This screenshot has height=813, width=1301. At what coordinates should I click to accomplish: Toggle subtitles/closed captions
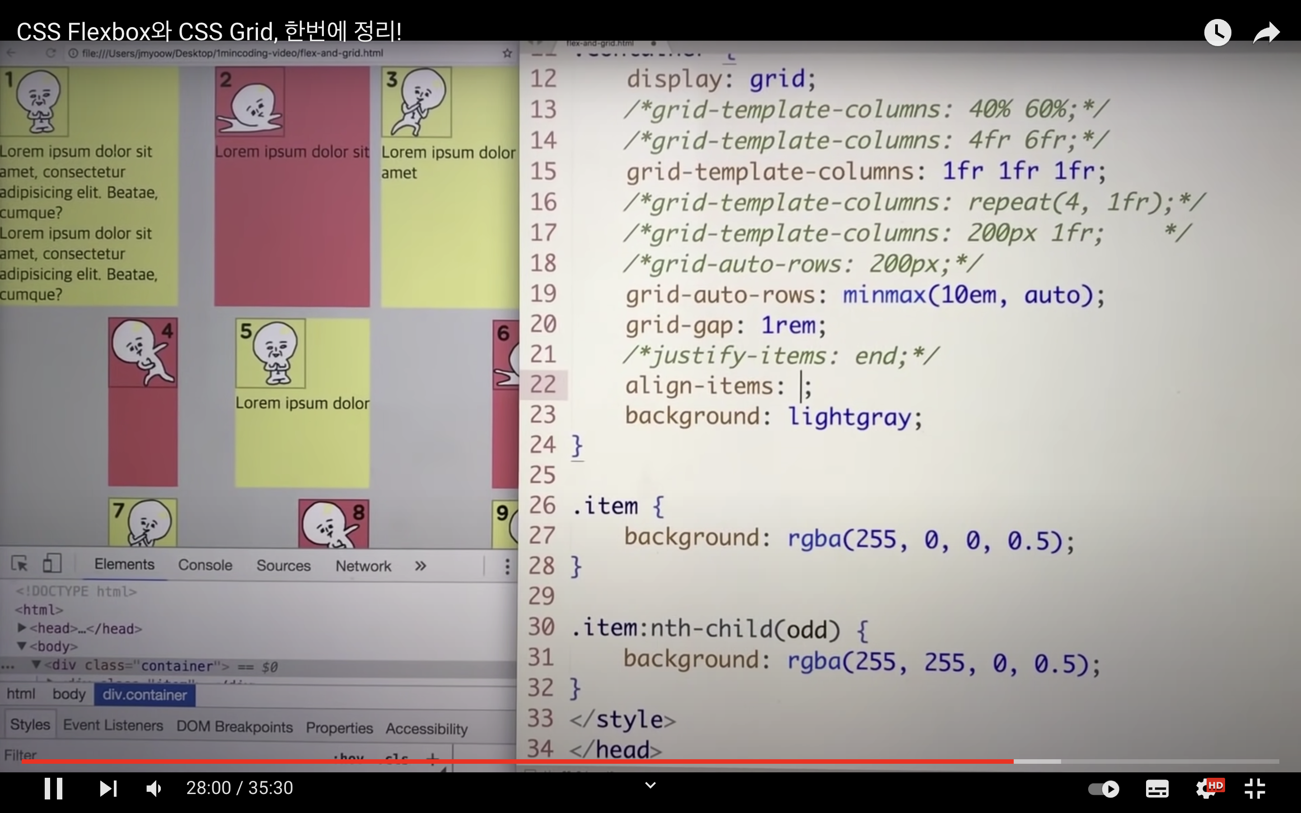pyautogui.click(x=1157, y=789)
